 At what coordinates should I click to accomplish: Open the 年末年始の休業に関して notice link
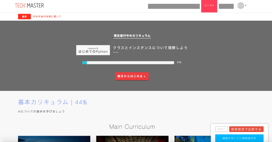point(47,16)
